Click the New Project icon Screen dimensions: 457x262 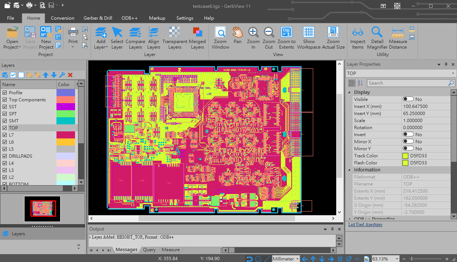[x=46, y=38]
